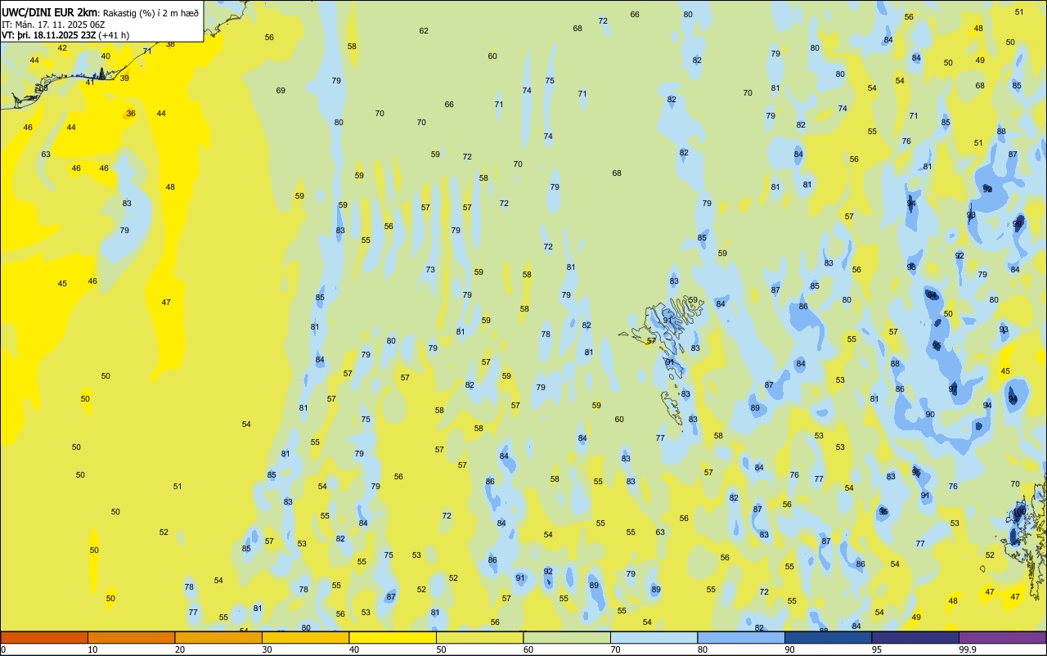Click the purple legend band above 99.9
Screen dimensions: 1047x656
(x=1002, y=637)
